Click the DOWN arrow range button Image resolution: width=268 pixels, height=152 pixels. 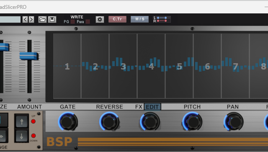click(x=21, y=136)
